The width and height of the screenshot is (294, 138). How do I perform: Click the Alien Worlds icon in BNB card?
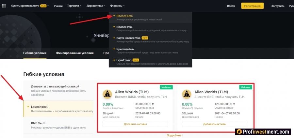[x=187, y=94]
